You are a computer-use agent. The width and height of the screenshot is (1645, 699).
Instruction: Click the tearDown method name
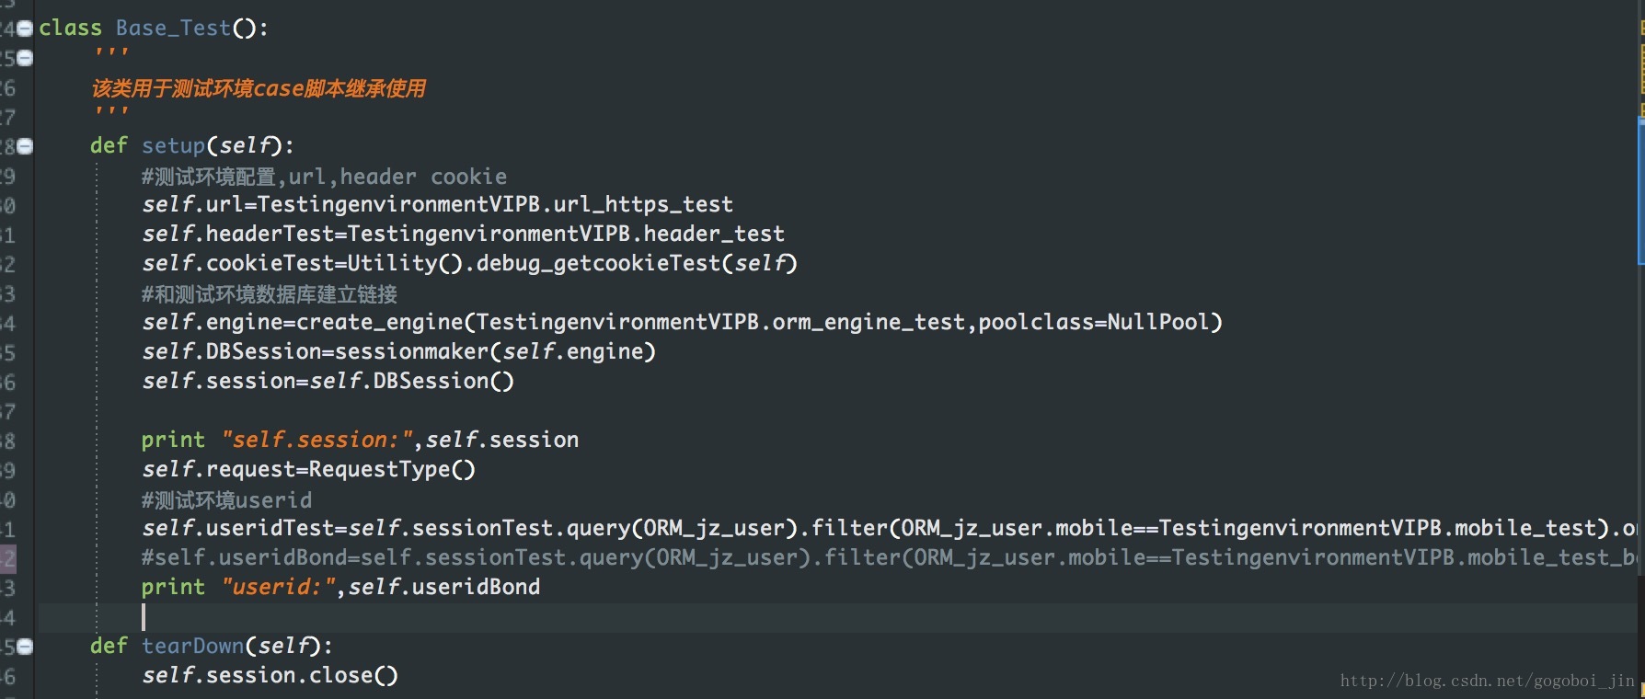pos(192,647)
